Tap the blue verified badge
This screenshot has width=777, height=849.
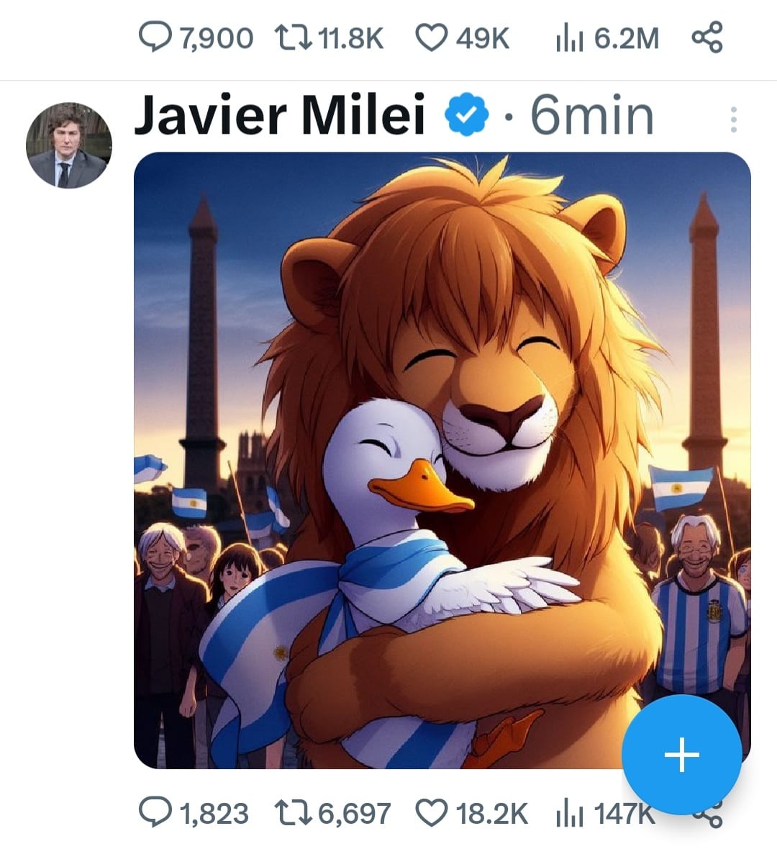click(467, 115)
